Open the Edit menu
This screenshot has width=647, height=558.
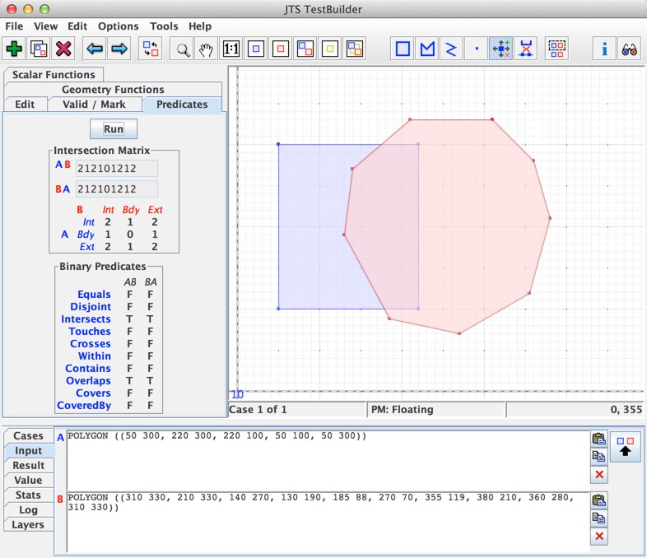77,26
